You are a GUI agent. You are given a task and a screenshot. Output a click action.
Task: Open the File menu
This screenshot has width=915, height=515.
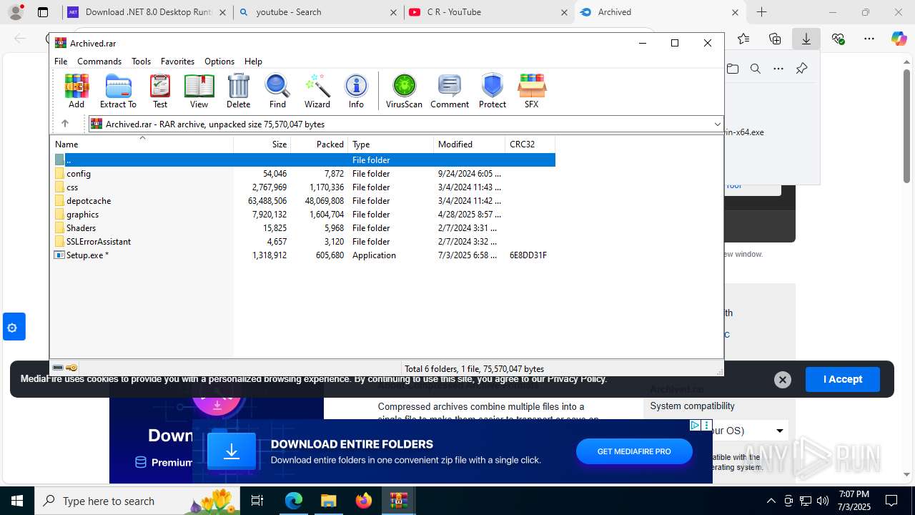click(61, 62)
